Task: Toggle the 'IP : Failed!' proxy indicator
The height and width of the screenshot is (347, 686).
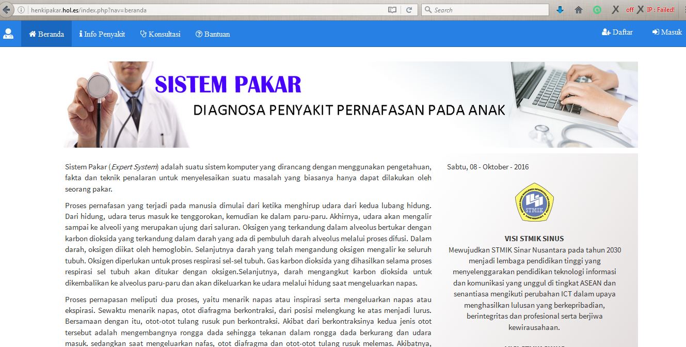Action: tap(661, 9)
